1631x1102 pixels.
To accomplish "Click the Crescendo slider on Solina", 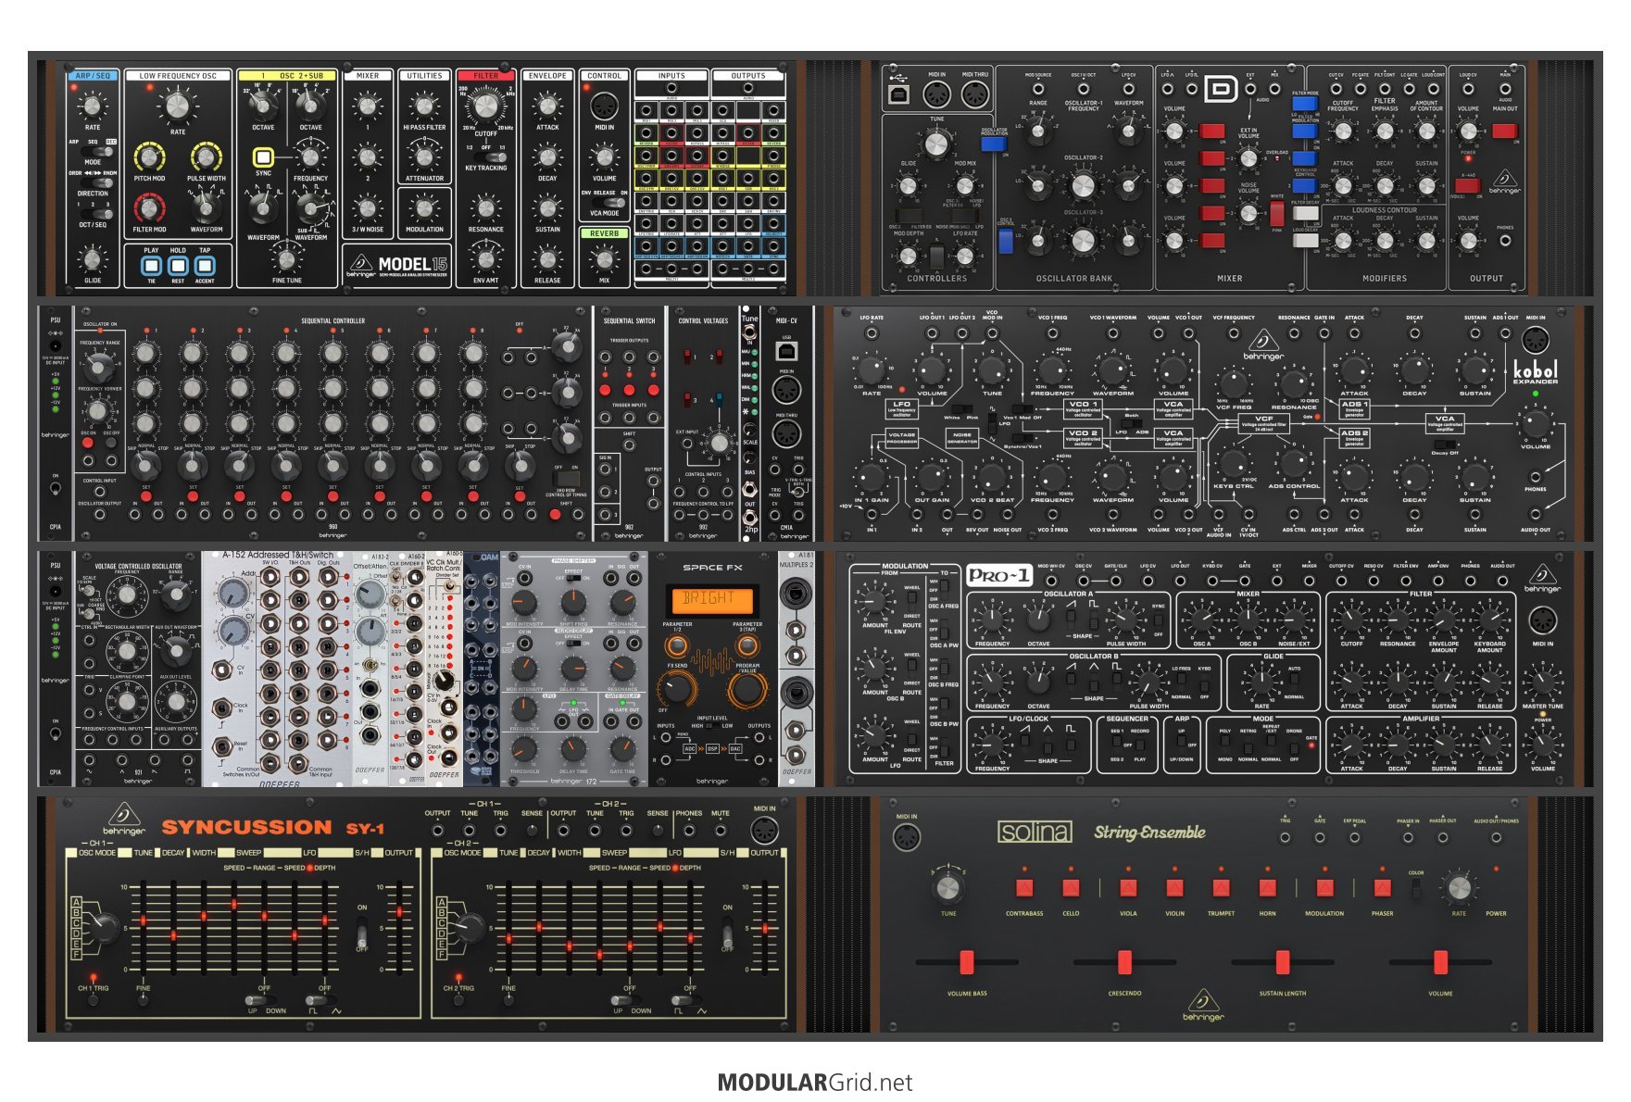I will click(x=1124, y=962).
